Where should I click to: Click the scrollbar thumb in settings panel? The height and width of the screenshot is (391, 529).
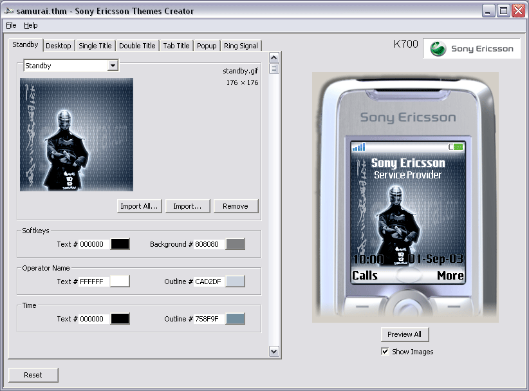point(274,68)
